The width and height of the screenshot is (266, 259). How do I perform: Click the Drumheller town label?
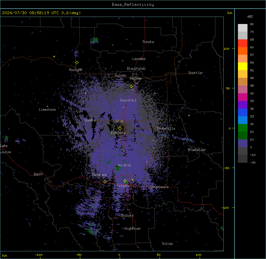(197, 150)
